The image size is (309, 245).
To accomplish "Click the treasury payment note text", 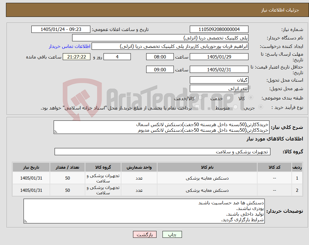I will tap(116, 108).
